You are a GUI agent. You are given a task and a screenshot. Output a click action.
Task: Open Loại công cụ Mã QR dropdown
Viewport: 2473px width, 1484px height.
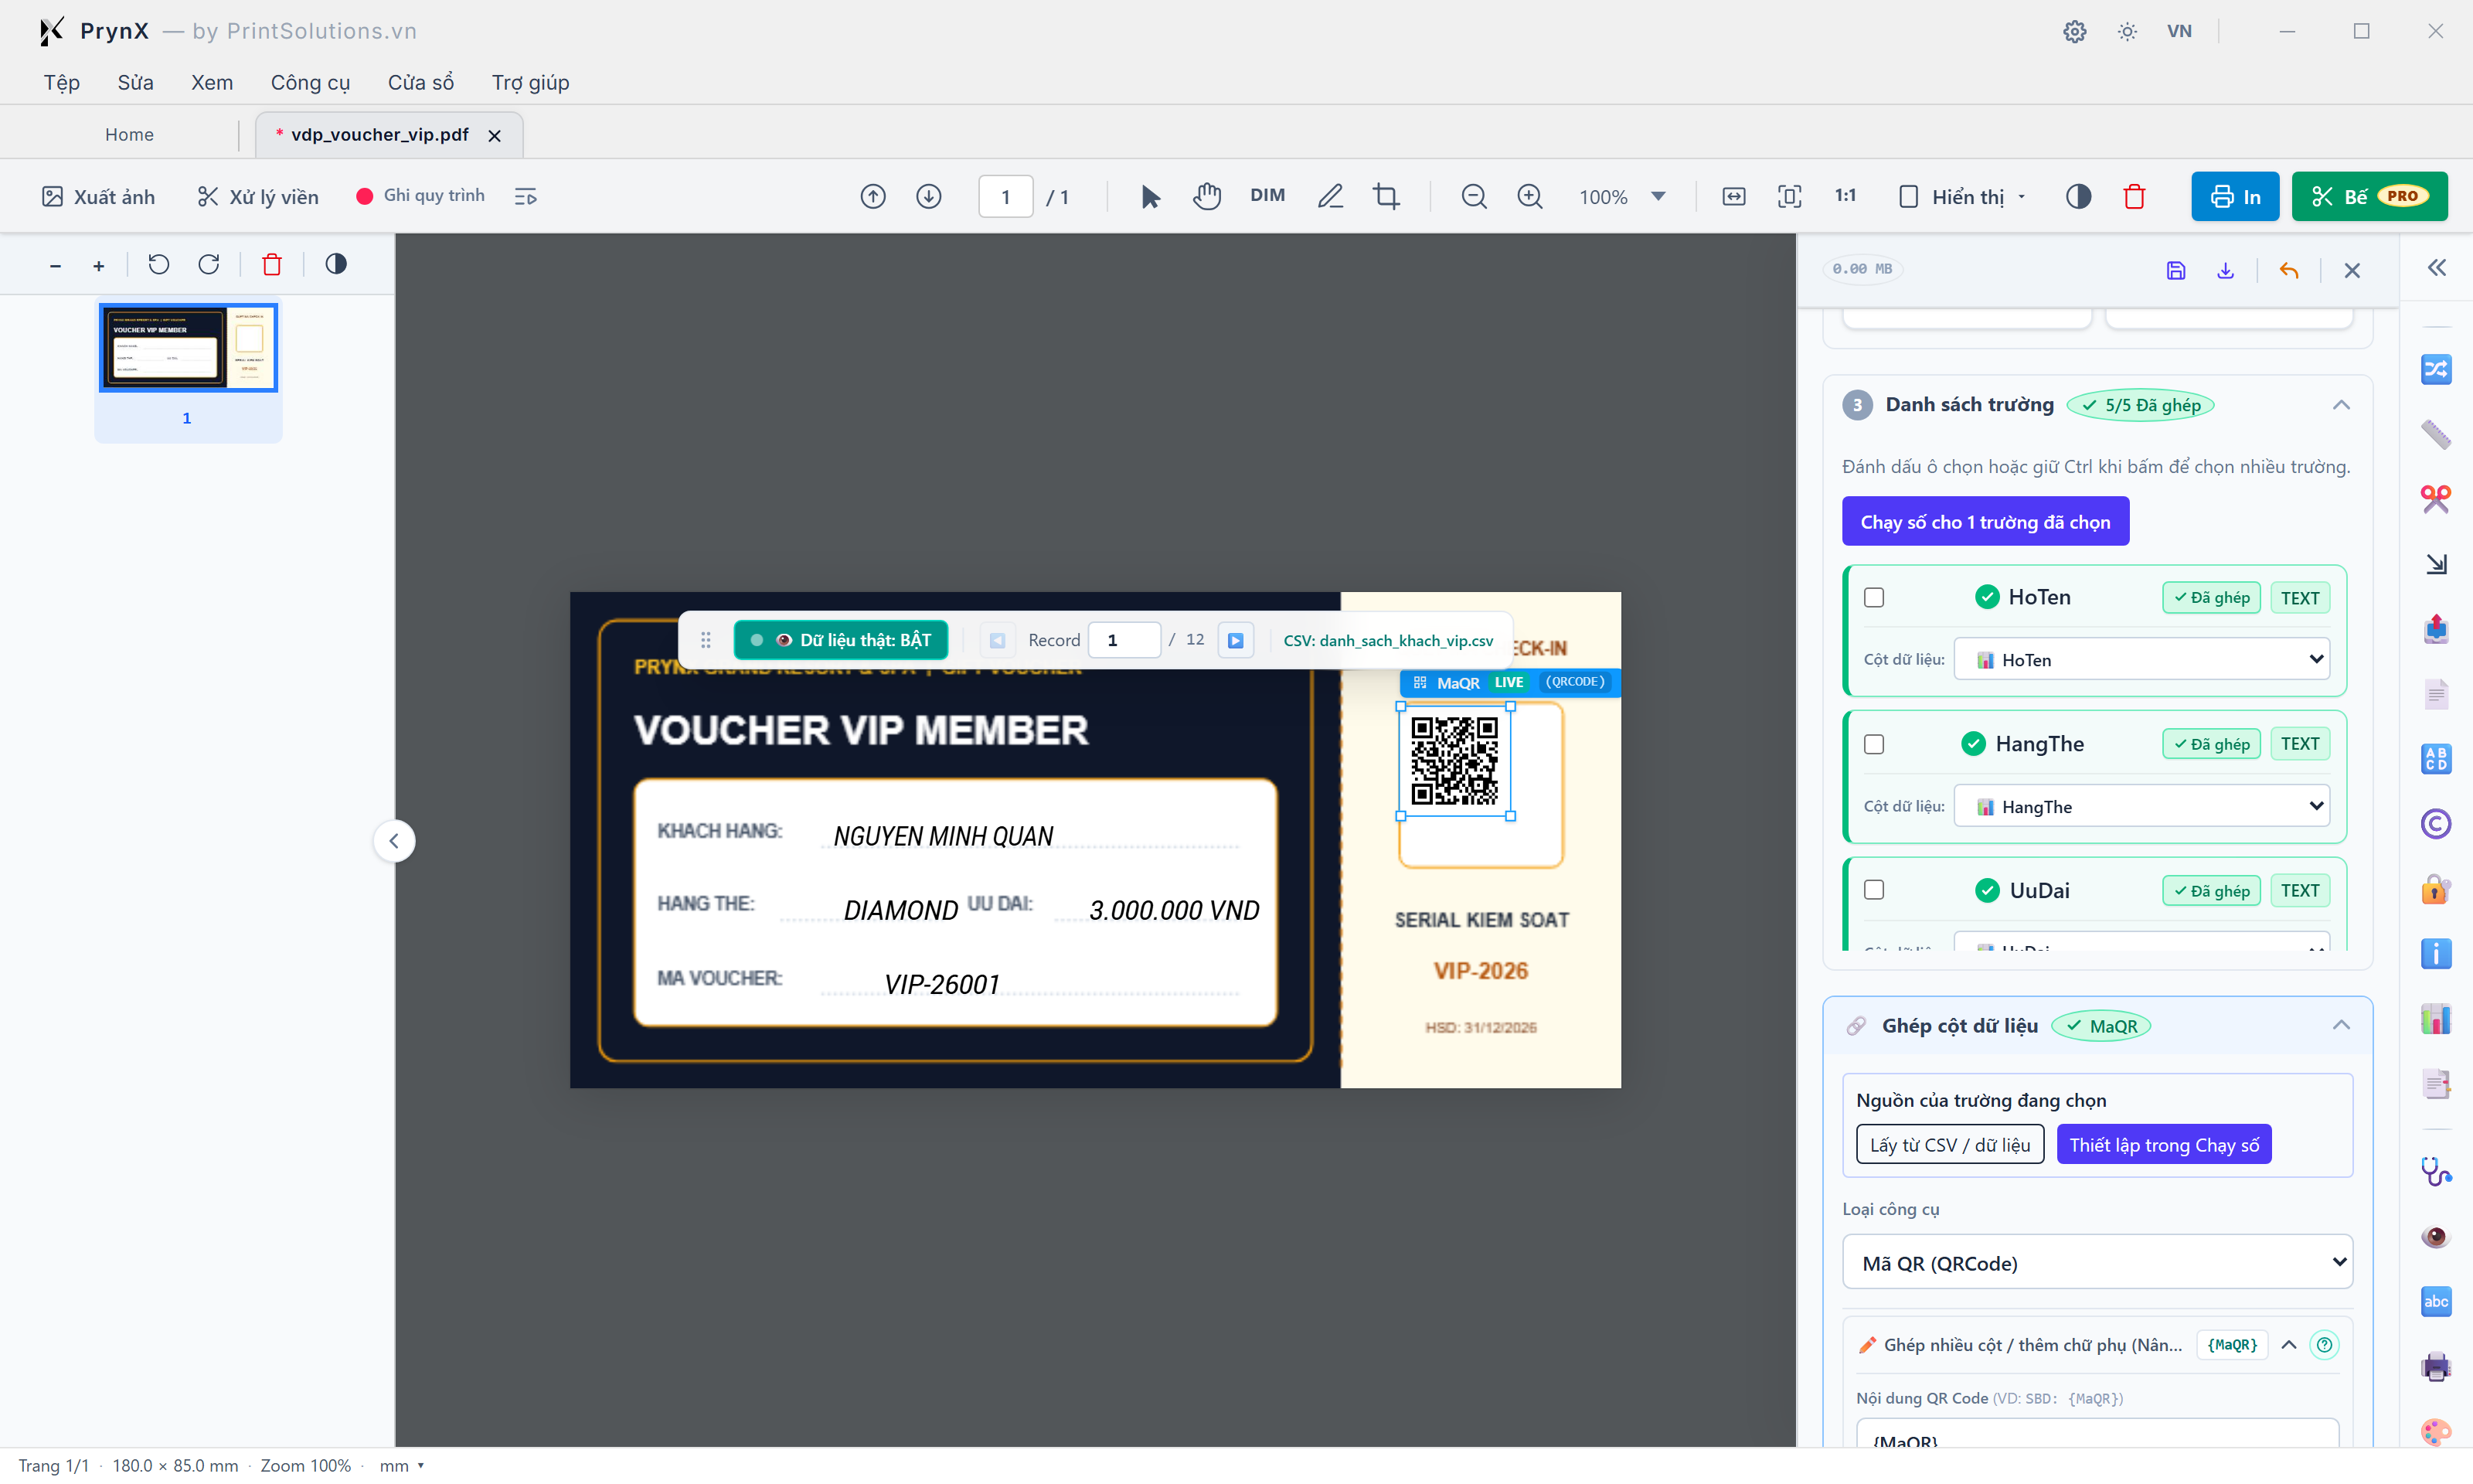pyautogui.click(x=2097, y=1263)
